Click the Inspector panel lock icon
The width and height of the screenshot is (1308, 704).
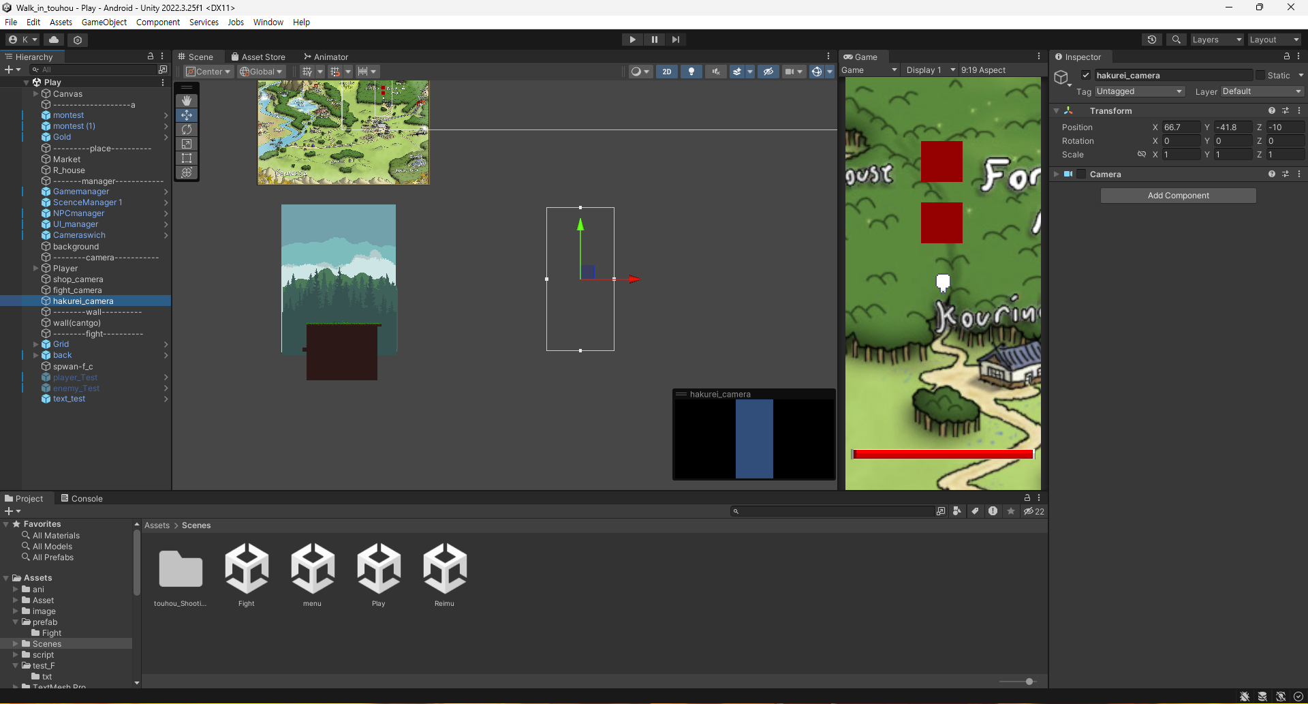coord(1287,56)
